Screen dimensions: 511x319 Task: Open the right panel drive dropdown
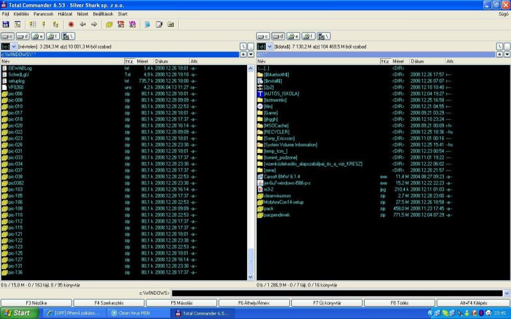[x=270, y=47]
